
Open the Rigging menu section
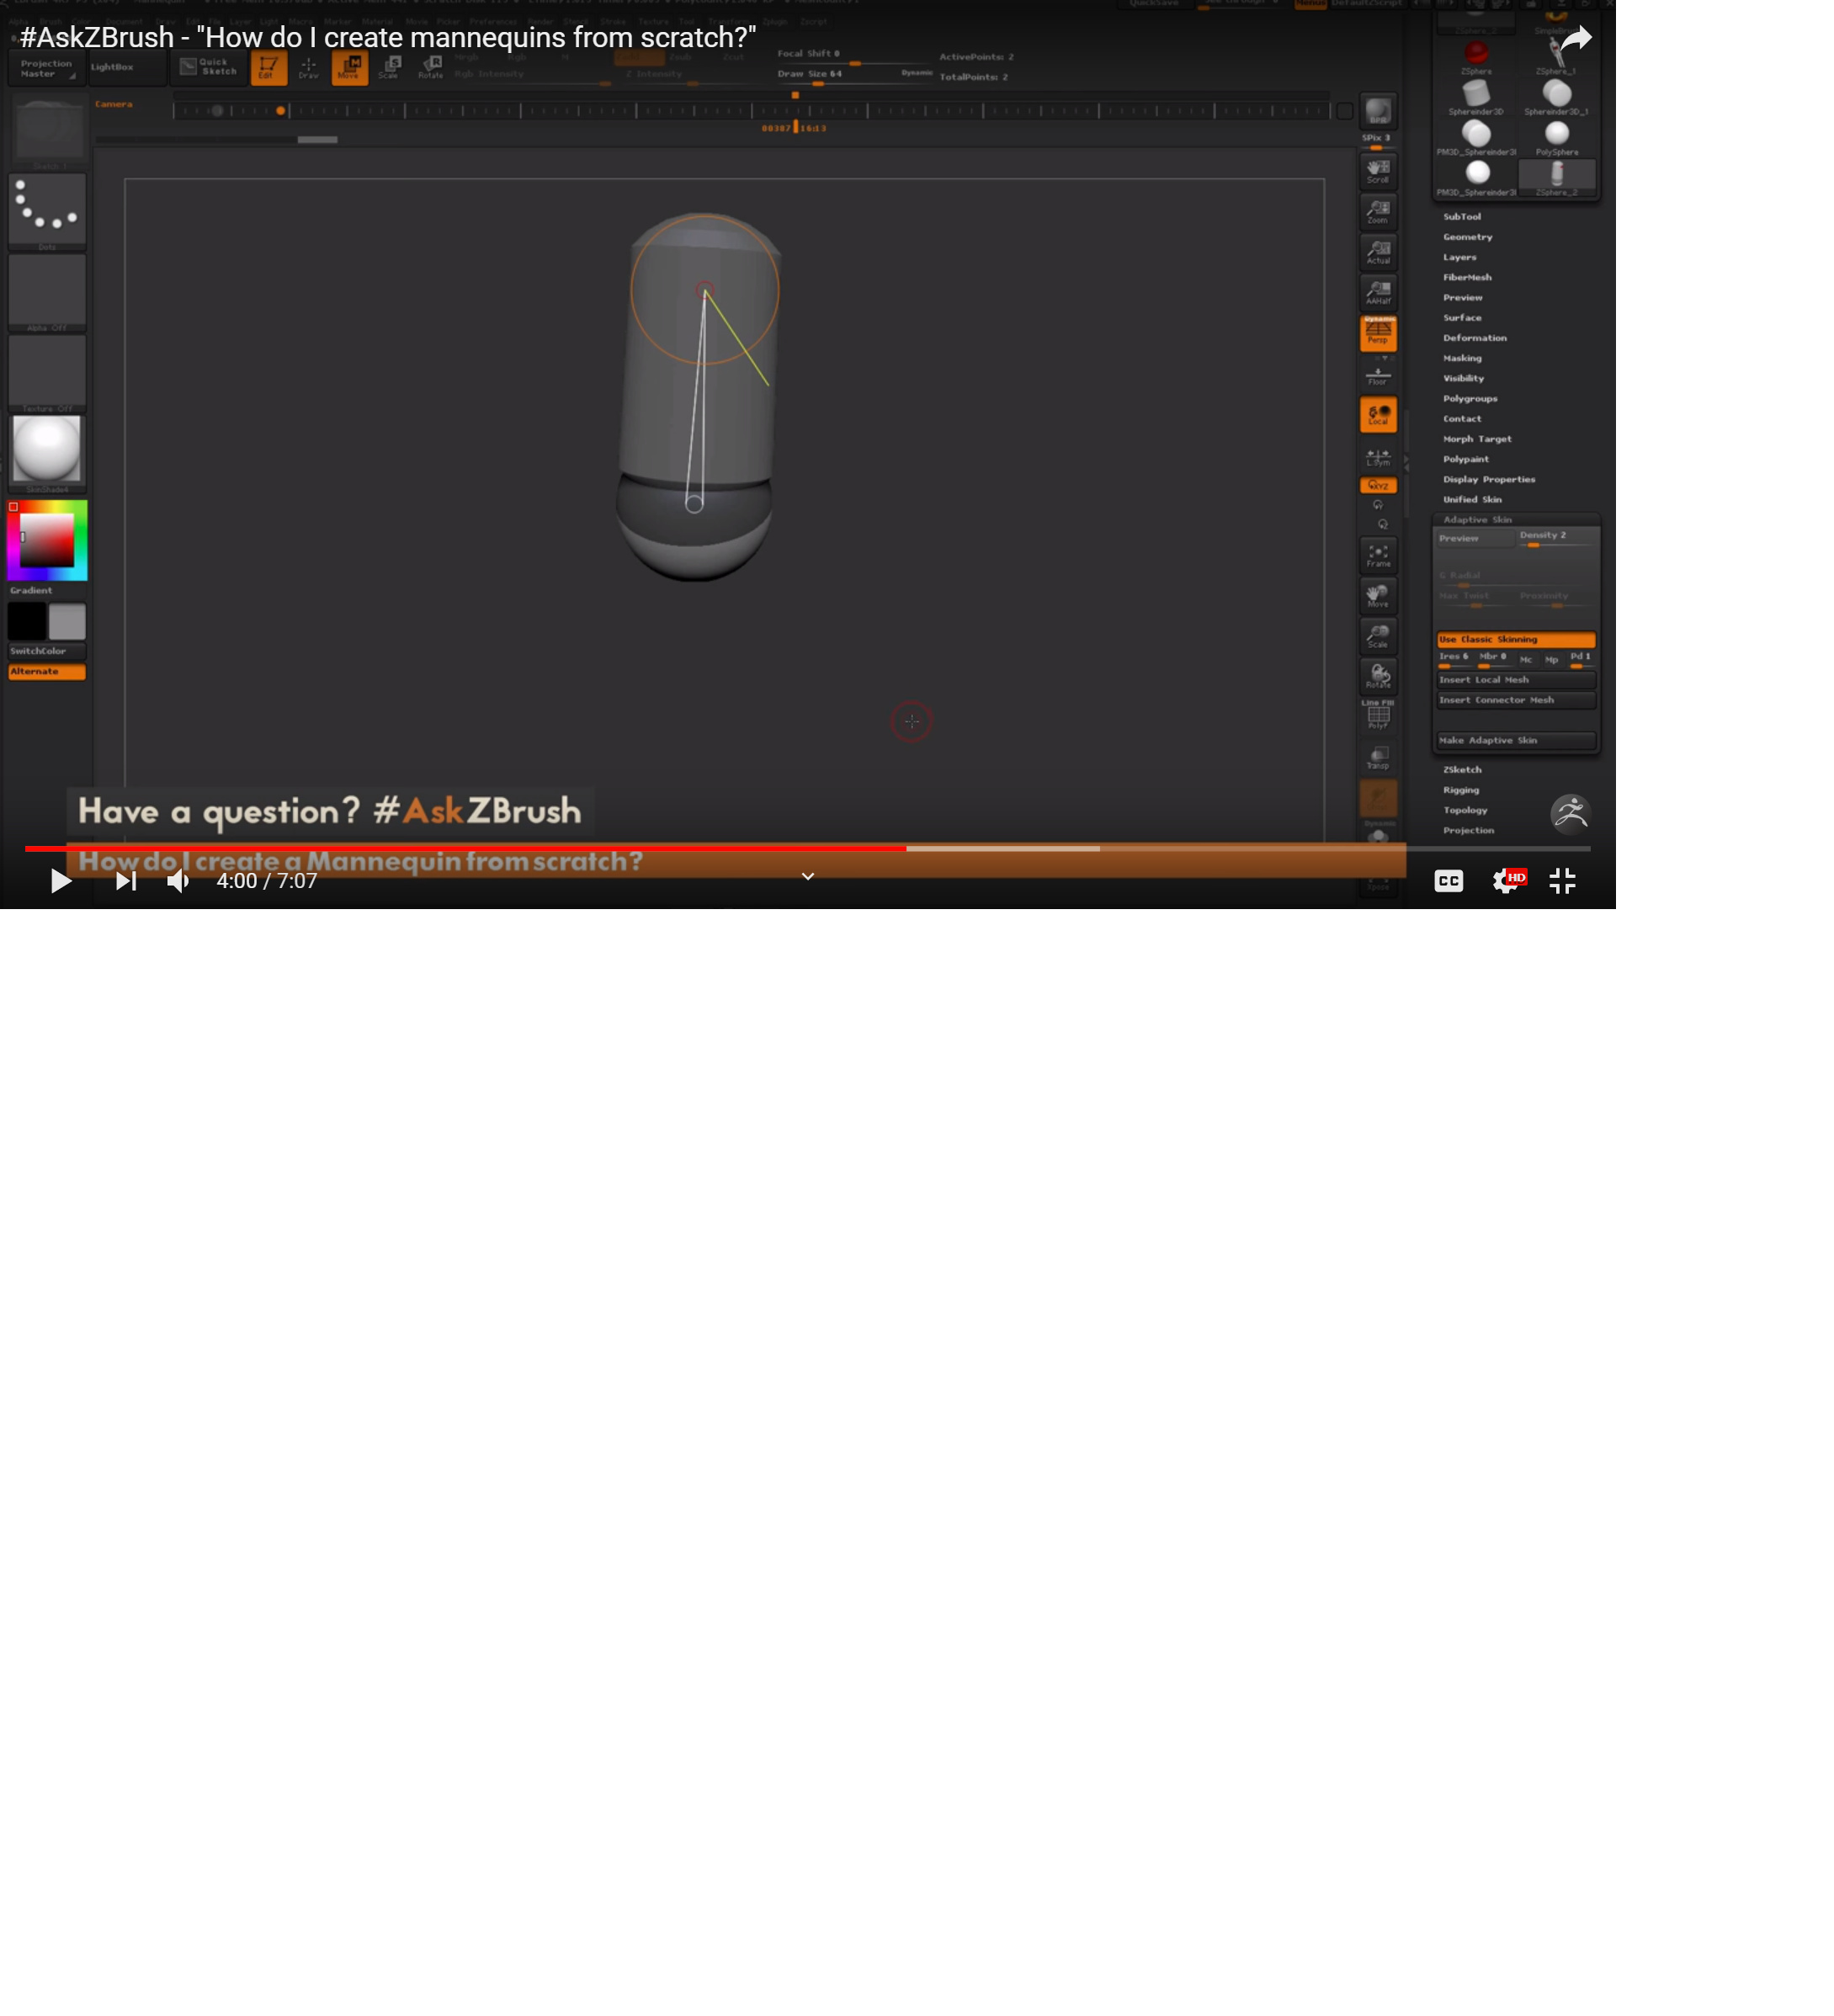[x=1460, y=790]
